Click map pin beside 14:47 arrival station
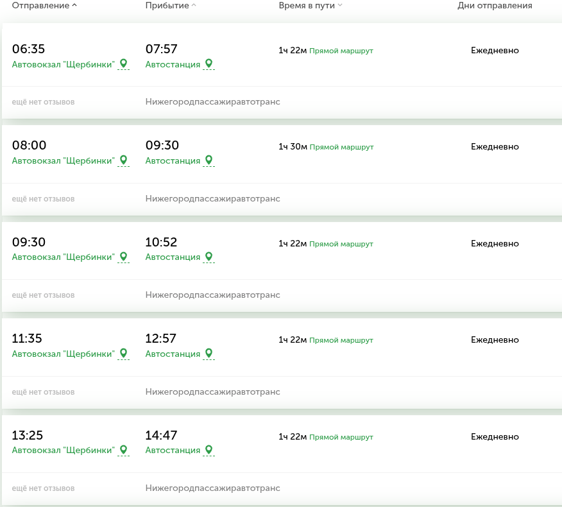Image resolution: width=562 pixels, height=507 pixels. (209, 450)
